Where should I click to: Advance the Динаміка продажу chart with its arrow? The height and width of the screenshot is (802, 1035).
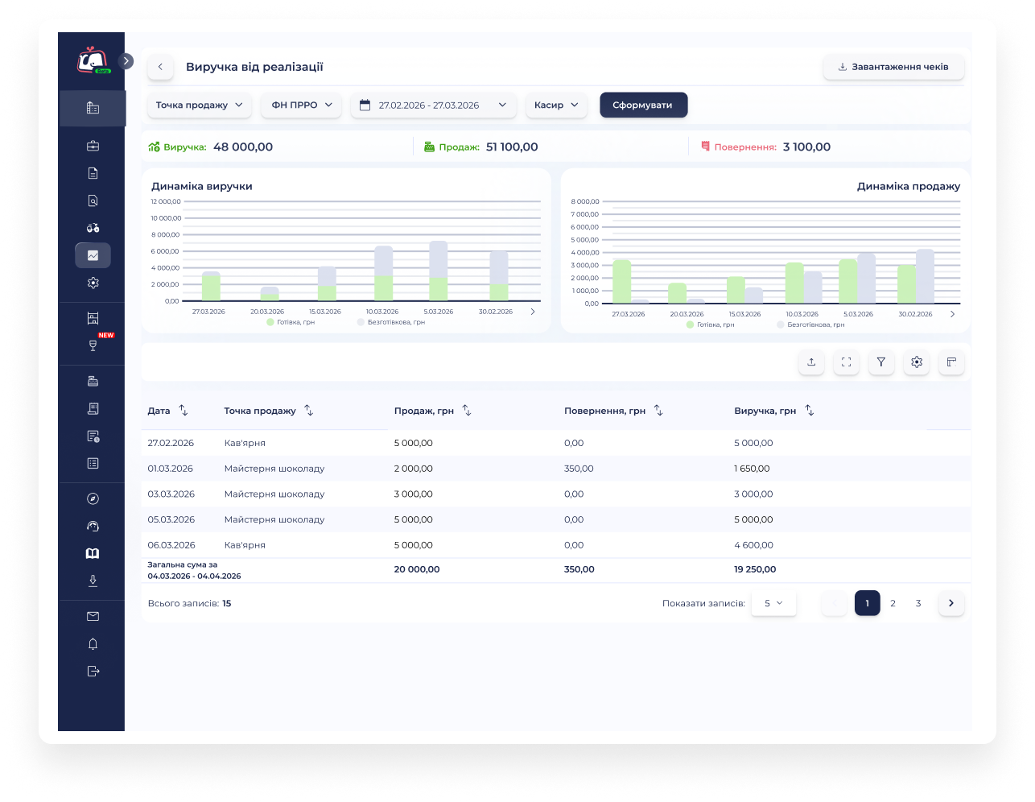tap(952, 314)
